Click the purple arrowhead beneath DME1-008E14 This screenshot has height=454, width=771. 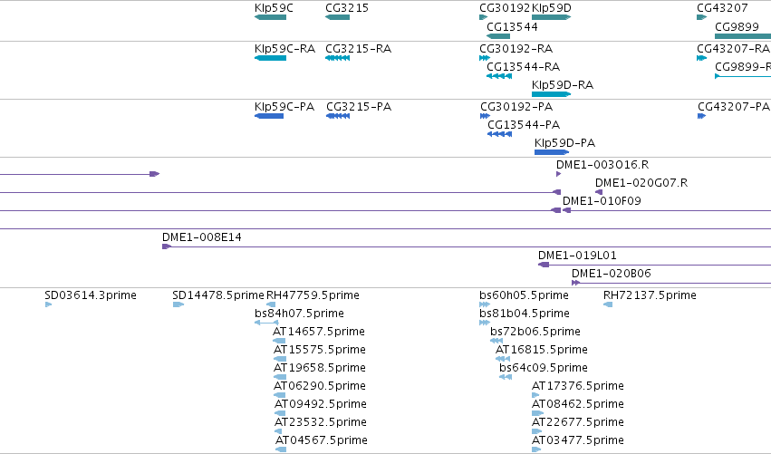pyautogui.click(x=167, y=246)
